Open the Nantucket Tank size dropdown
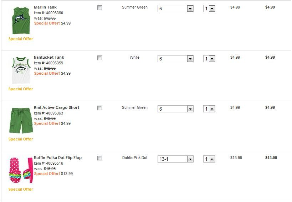This screenshot has width=292, height=202. (175, 59)
